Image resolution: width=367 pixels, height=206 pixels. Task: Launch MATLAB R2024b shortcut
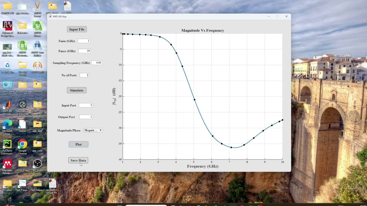coord(7,108)
